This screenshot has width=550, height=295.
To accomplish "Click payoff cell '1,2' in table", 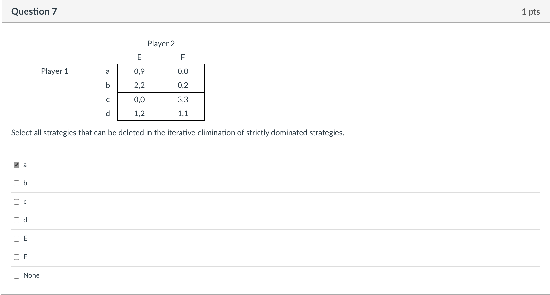I will pyautogui.click(x=139, y=114).
